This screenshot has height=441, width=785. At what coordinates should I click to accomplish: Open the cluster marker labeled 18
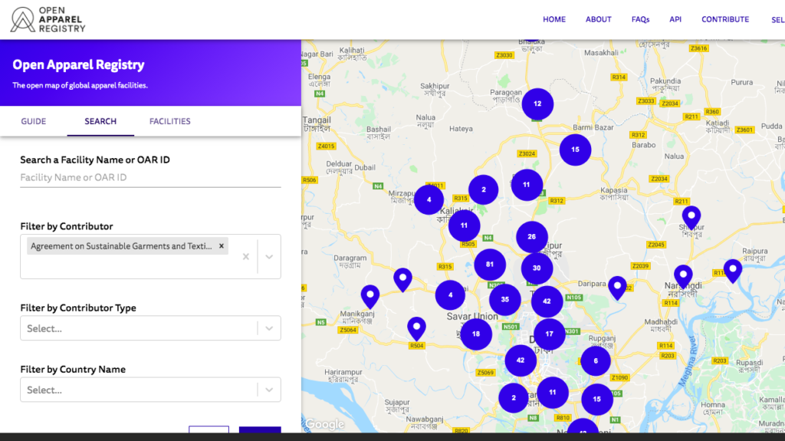(475, 334)
